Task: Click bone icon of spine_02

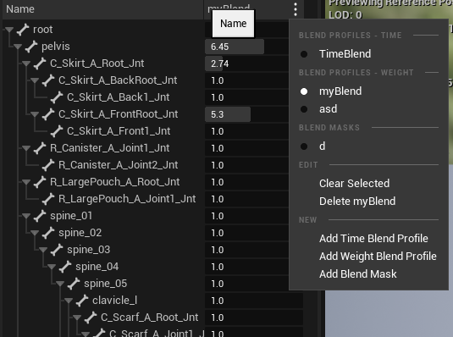Action: (x=48, y=233)
